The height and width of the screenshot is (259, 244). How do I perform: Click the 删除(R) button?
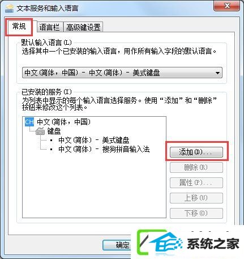[196, 167]
